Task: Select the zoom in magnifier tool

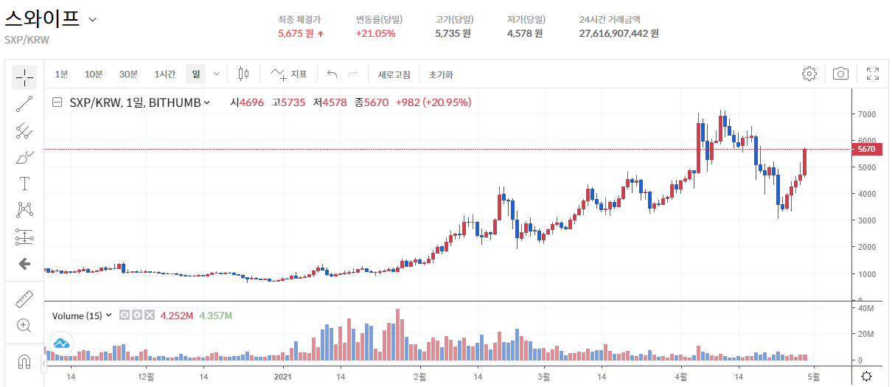Action: [x=24, y=324]
